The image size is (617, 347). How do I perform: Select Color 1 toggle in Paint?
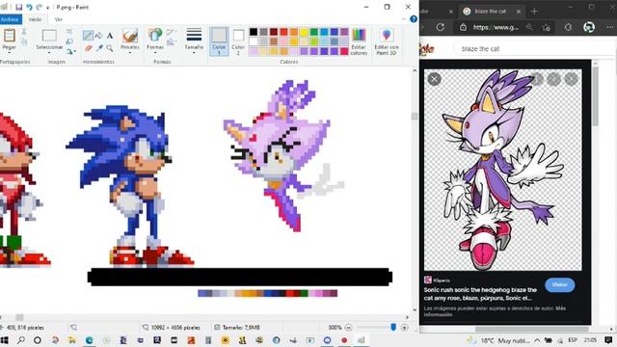coord(219,41)
